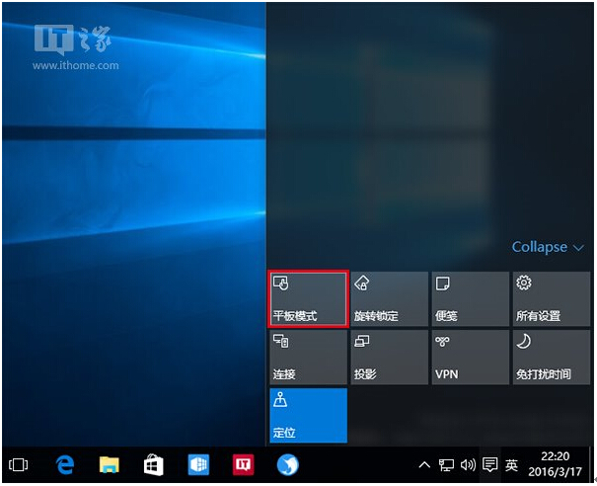Open the VPN quick action tile
Viewport: 597px width, 486px height.
pyautogui.click(x=470, y=357)
